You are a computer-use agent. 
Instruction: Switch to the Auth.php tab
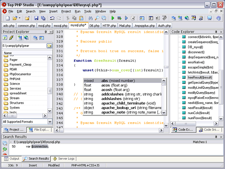[165, 26]
